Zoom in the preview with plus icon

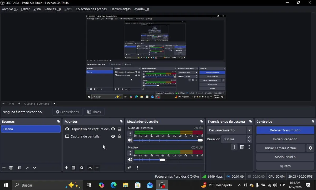coord(19,104)
